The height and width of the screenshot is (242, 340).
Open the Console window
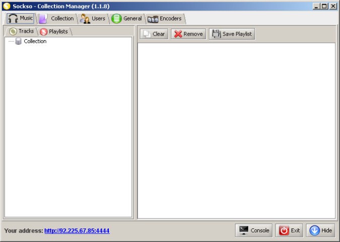[254, 230]
